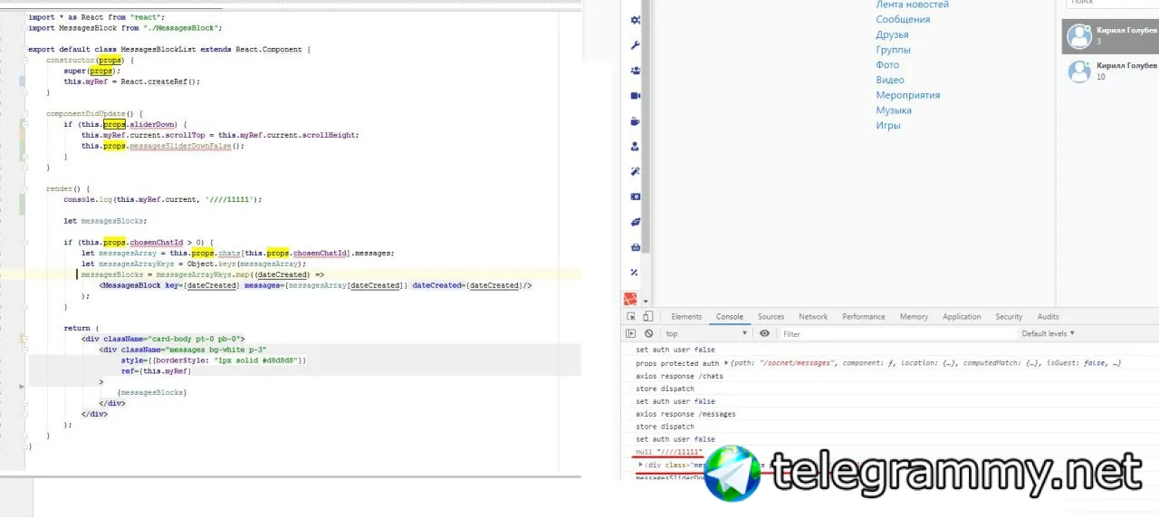Switch to the Elements tab

tap(686, 317)
